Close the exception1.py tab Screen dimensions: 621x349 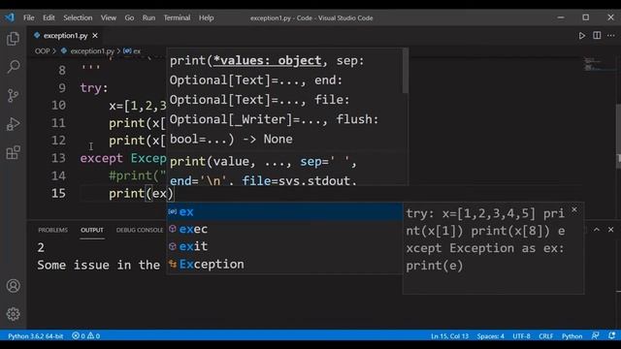point(95,36)
